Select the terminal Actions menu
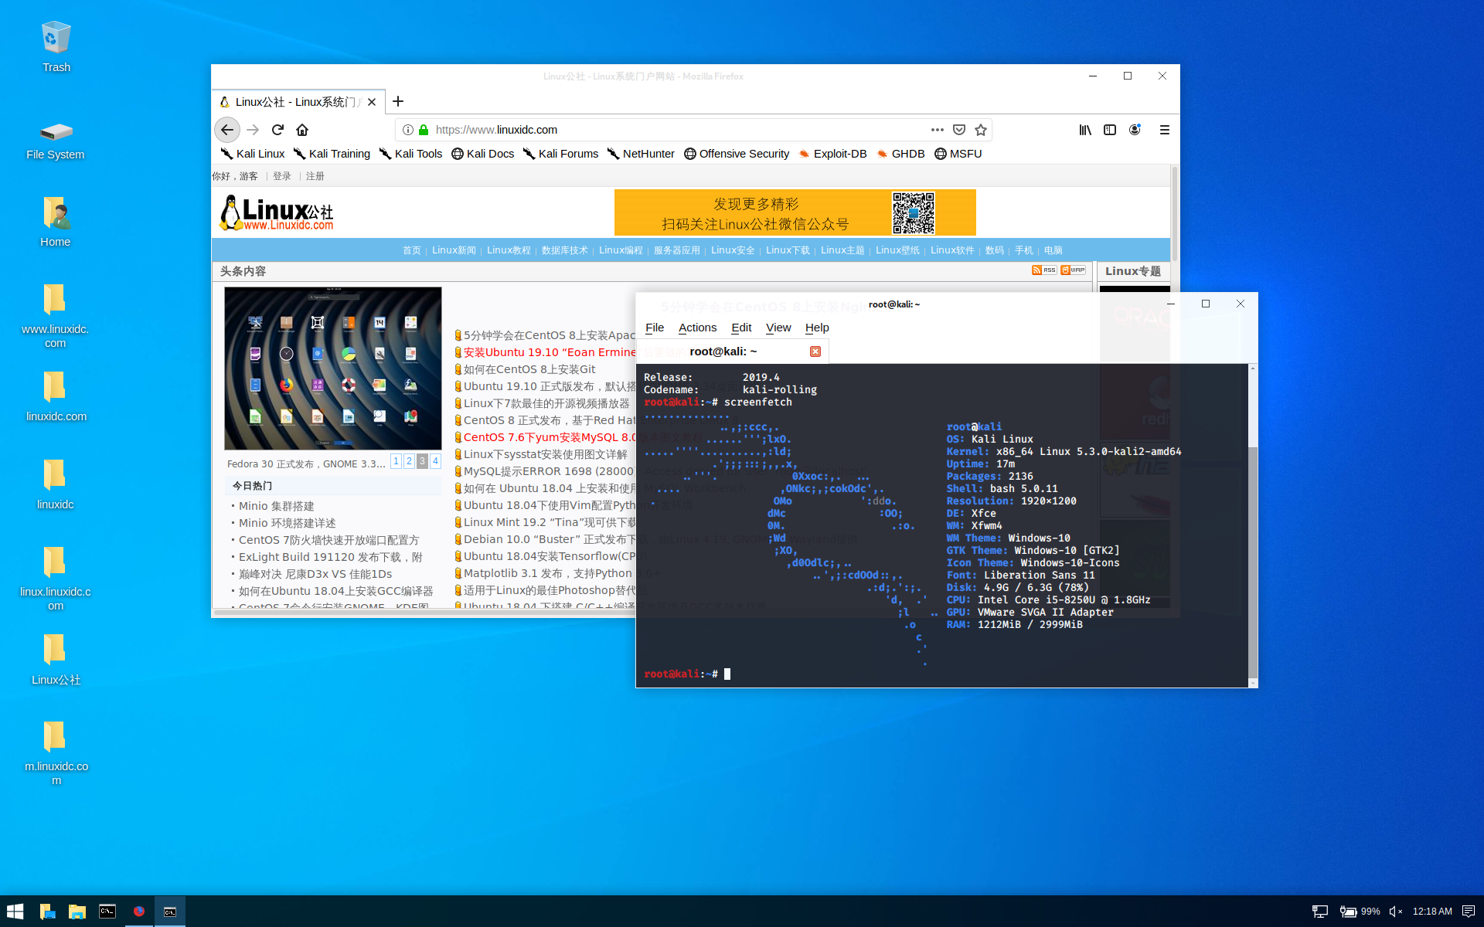 pyautogui.click(x=698, y=328)
